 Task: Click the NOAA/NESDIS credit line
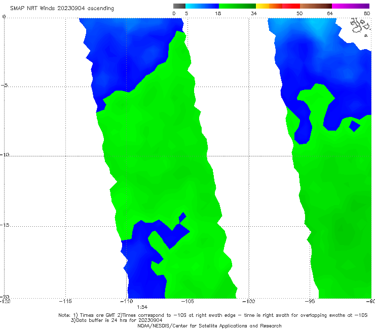[x=209, y=326]
